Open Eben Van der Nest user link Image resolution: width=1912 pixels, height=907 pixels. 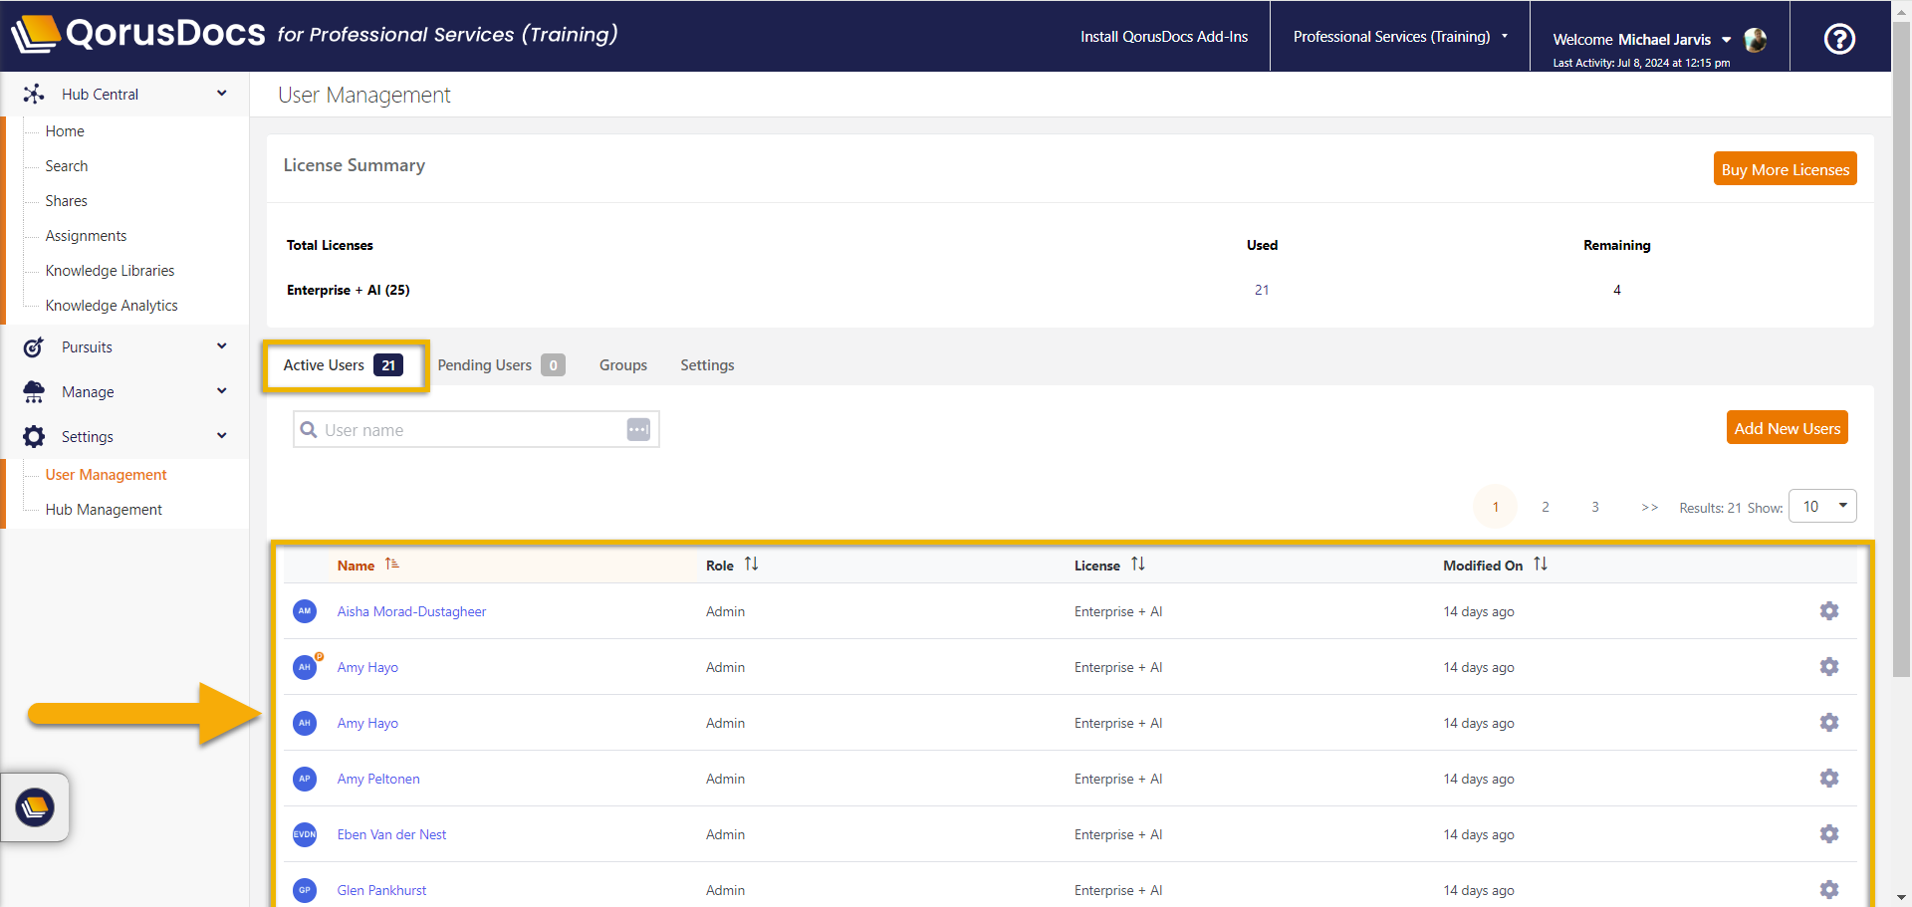[391, 834]
